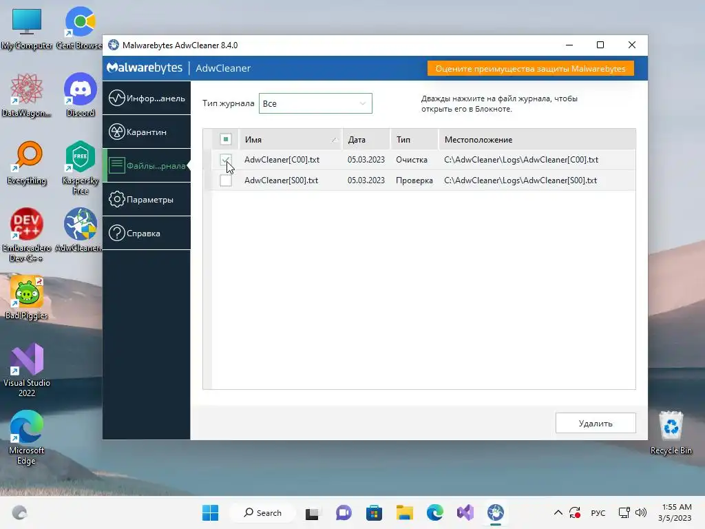Open the РУС language indicator in tray

click(x=598, y=512)
